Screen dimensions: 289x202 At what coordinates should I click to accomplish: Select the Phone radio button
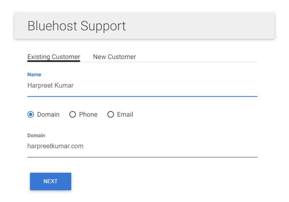[x=73, y=115]
